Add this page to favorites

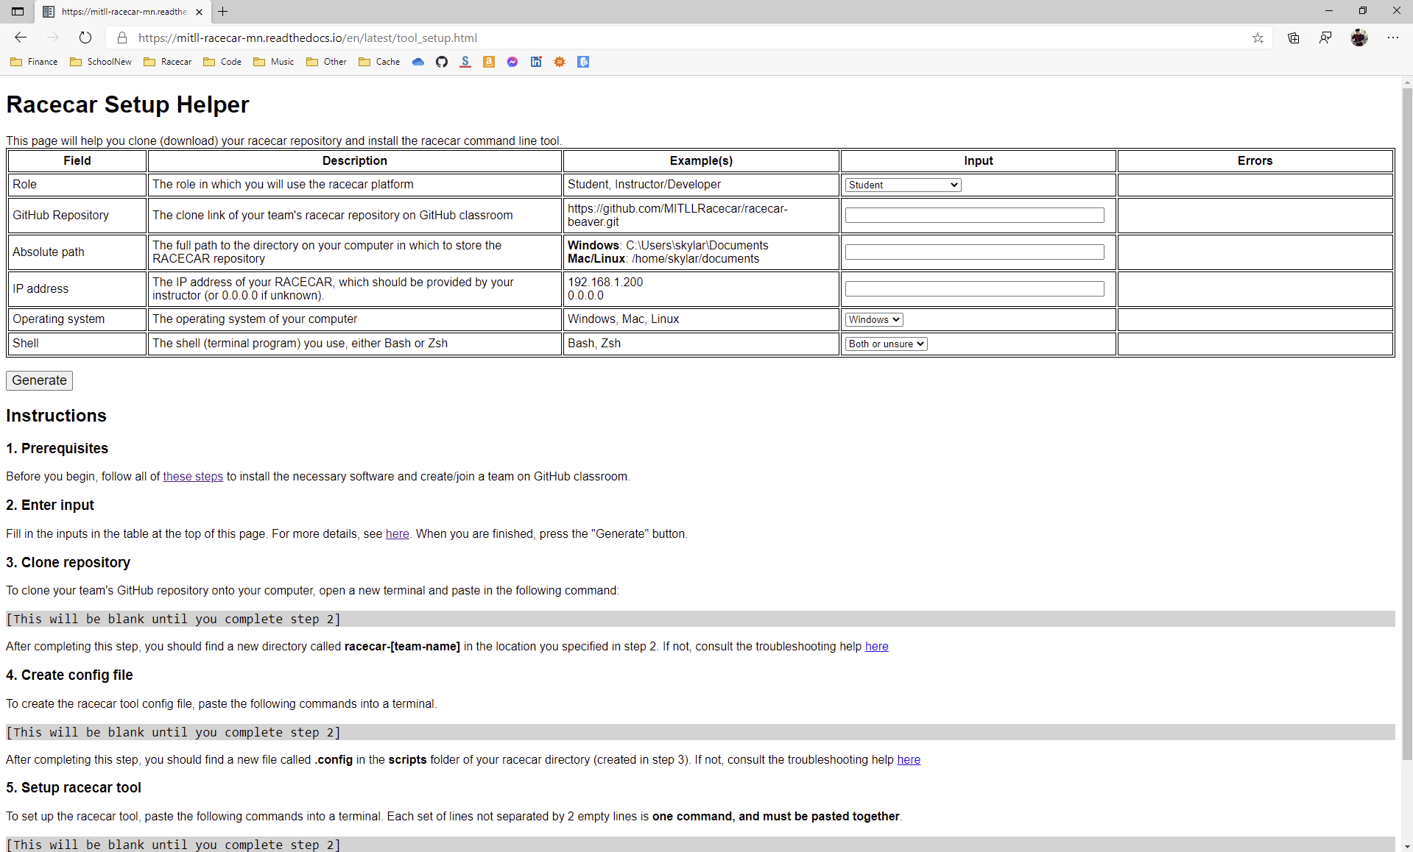pyautogui.click(x=1258, y=38)
